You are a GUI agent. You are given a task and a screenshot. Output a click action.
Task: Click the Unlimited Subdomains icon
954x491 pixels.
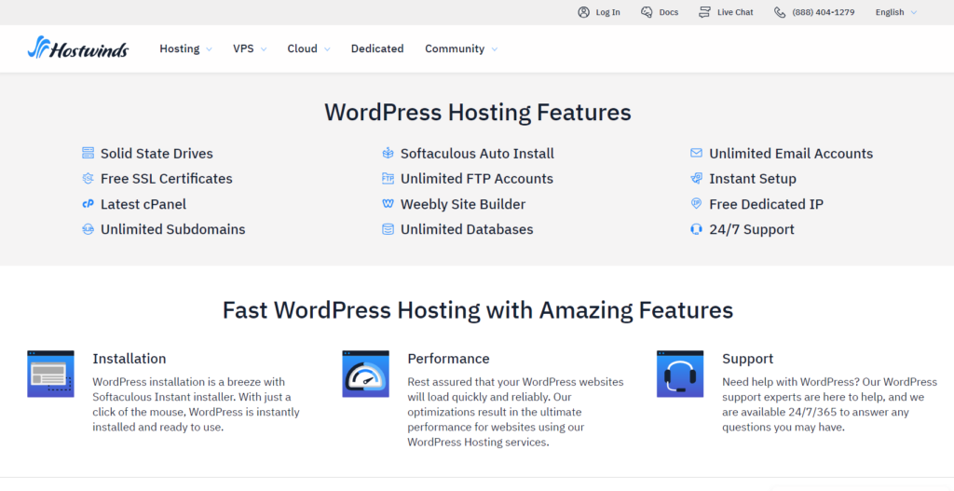[89, 229]
